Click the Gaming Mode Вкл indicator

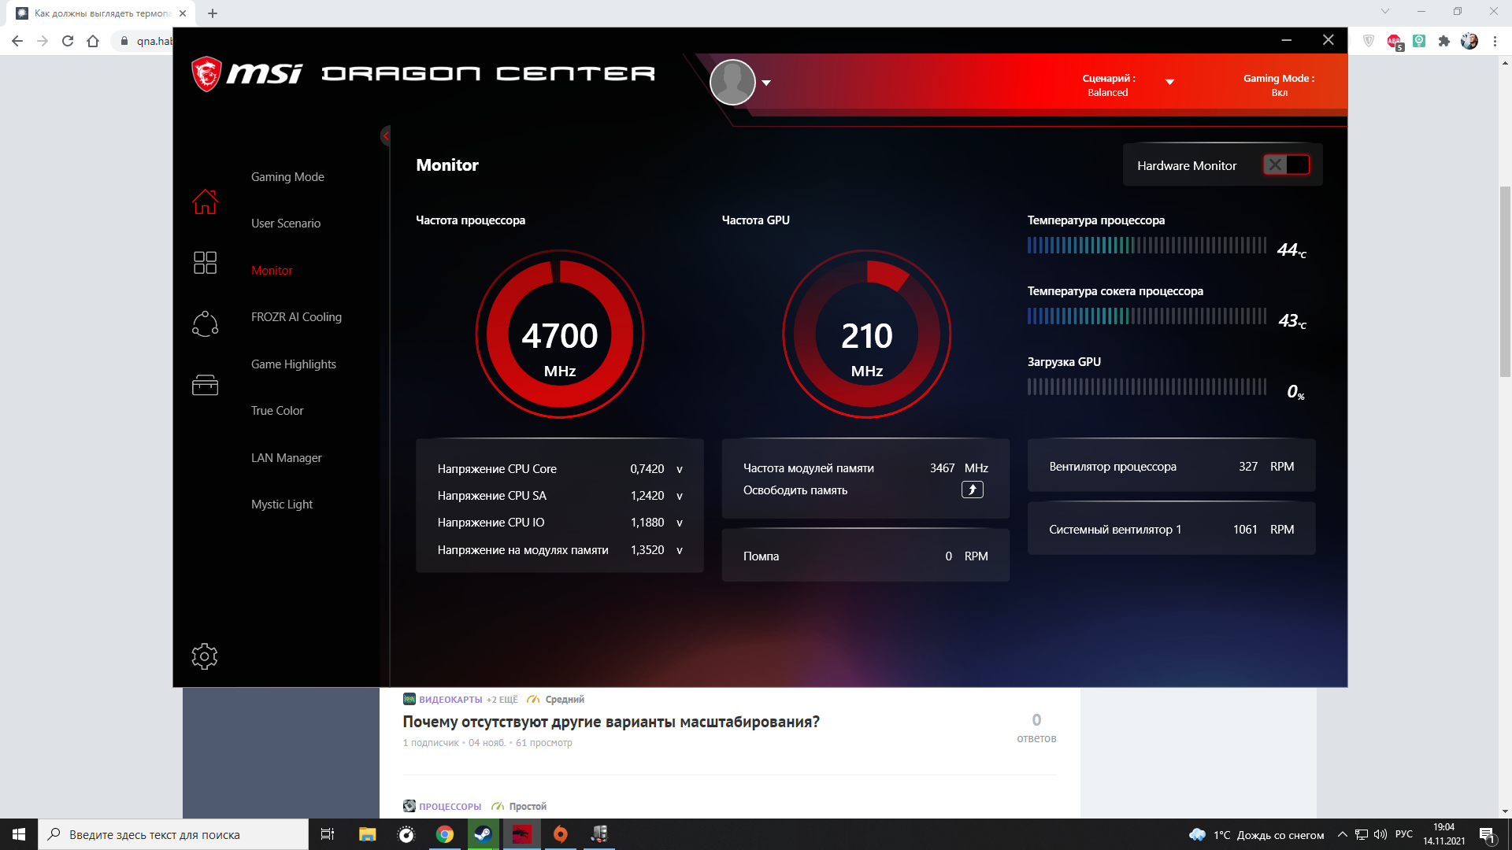coord(1279,85)
